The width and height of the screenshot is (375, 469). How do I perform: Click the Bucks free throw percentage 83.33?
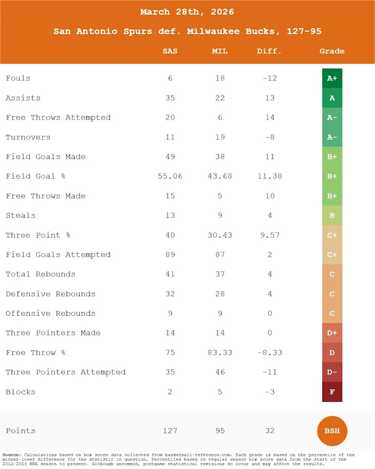coord(220,353)
